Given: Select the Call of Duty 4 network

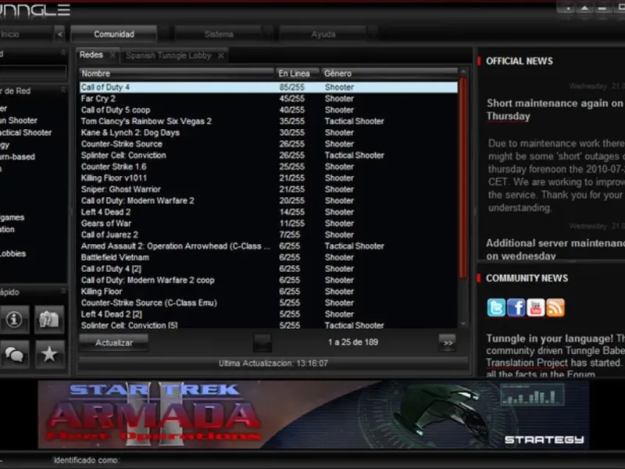Looking at the screenshot, I should point(268,88).
